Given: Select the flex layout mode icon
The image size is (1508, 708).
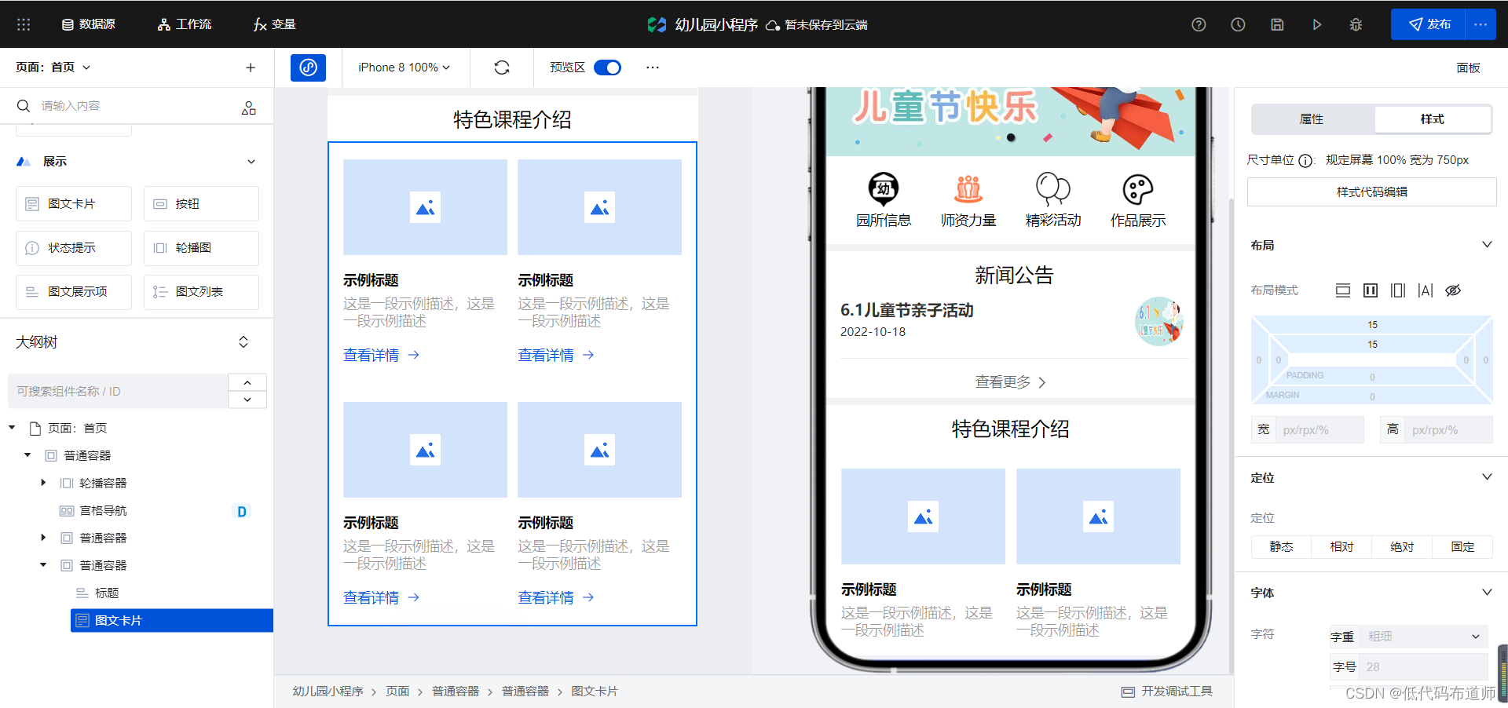Looking at the screenshot, I should [x=1398, y=290].
